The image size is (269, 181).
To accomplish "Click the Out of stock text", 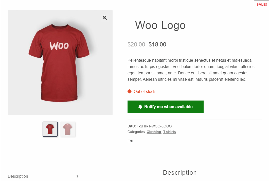I will [145, 92].
